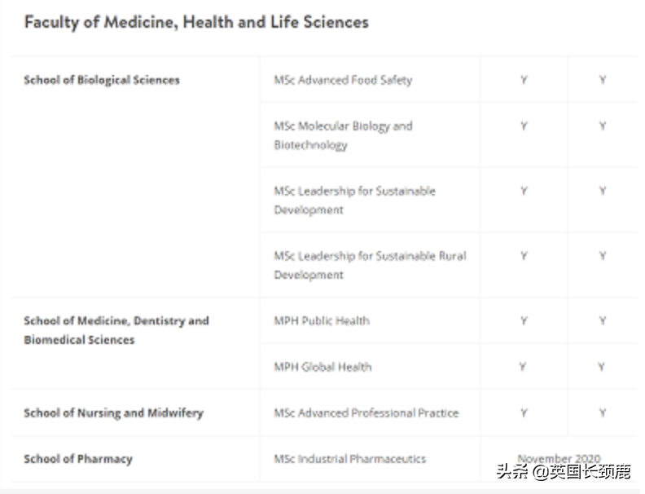
Task: Click first Y cell for MPH Public Health
Action: click(524, 320)
